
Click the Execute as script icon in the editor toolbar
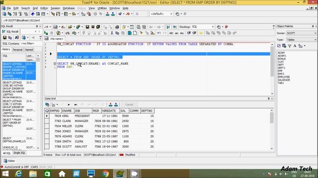coord(58,33)
